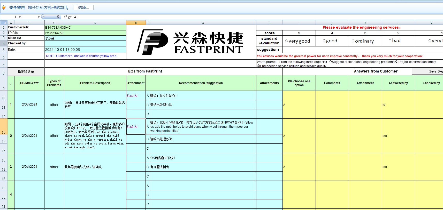Click the security warning shield icon
This screenshot has width=443, height=210.
tap(4, 7)
